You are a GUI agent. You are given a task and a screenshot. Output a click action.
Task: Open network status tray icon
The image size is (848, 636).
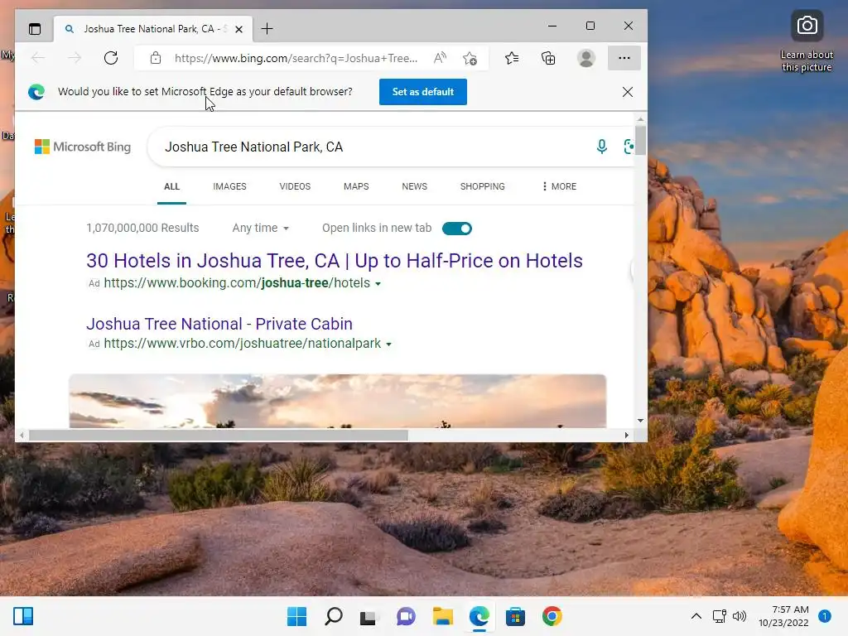click(x=719, y=616)
